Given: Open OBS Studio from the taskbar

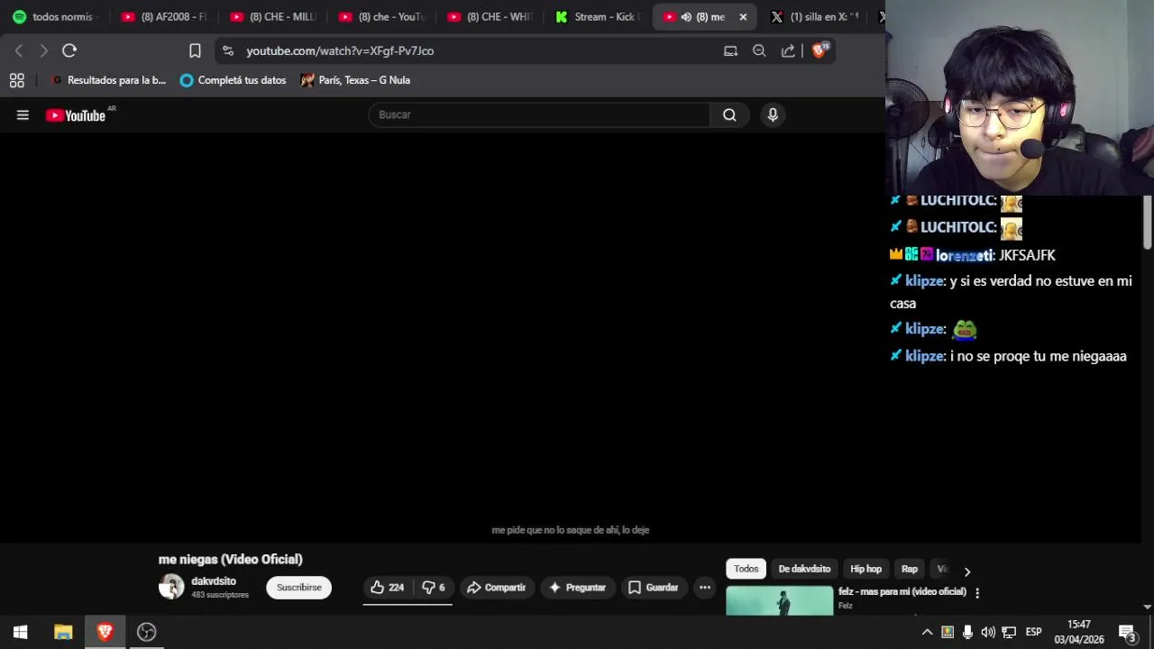Looking at the screenshot, I should 146,632.
